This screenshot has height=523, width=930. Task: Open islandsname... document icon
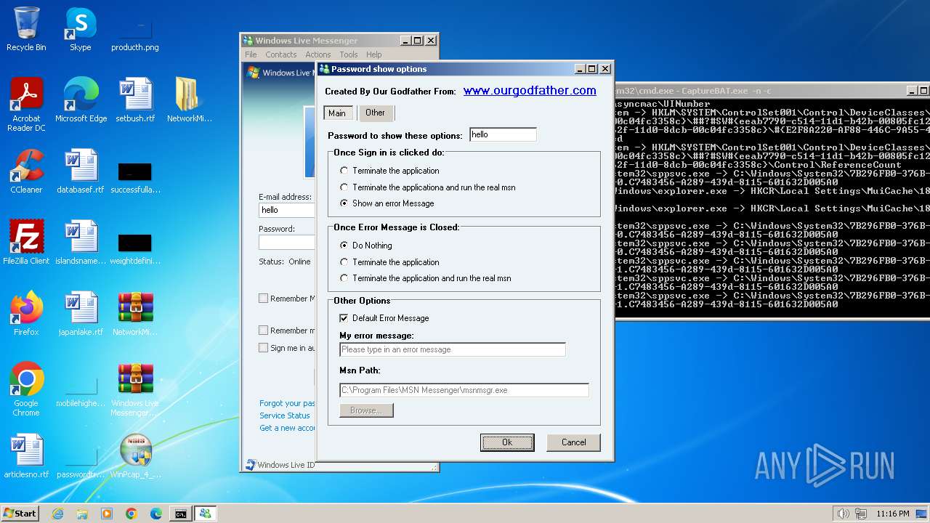(80, 243)
